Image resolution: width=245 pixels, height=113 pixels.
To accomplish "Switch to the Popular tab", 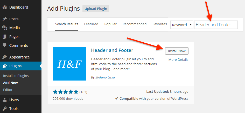I will pyautogui.click(x=110, y=24).
